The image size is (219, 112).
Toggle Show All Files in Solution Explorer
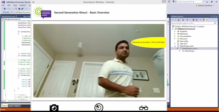click(197, 20)
